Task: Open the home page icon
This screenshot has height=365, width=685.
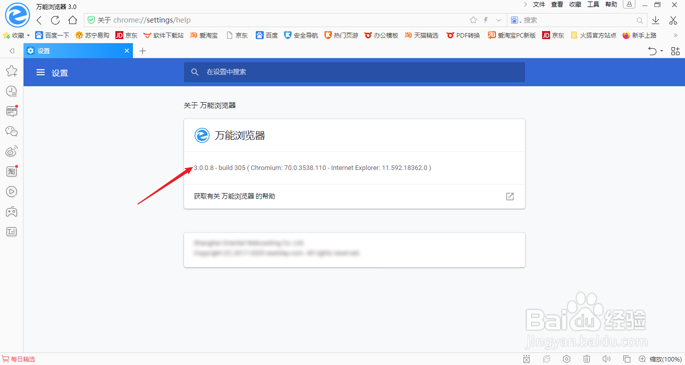Action: pos(73,20)
